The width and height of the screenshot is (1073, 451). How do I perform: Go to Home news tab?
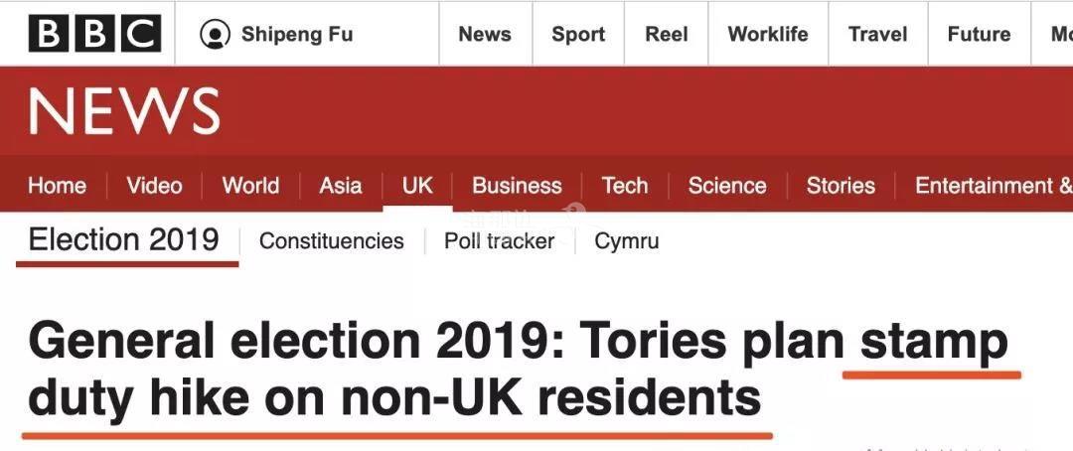pos(58,186)
